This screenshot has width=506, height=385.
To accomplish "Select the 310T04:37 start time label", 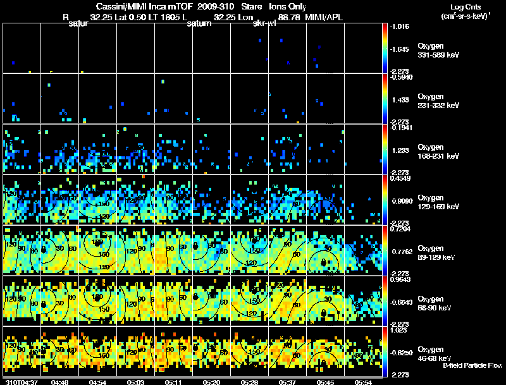I will (22, 382).
